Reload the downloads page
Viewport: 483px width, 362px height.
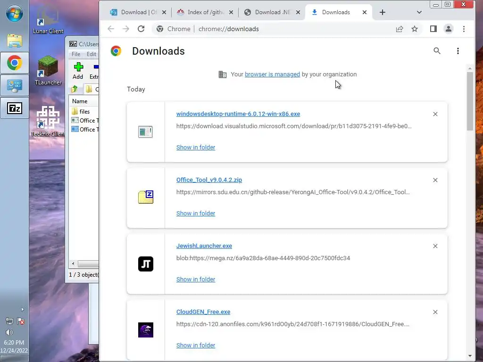tap(141, 29)
